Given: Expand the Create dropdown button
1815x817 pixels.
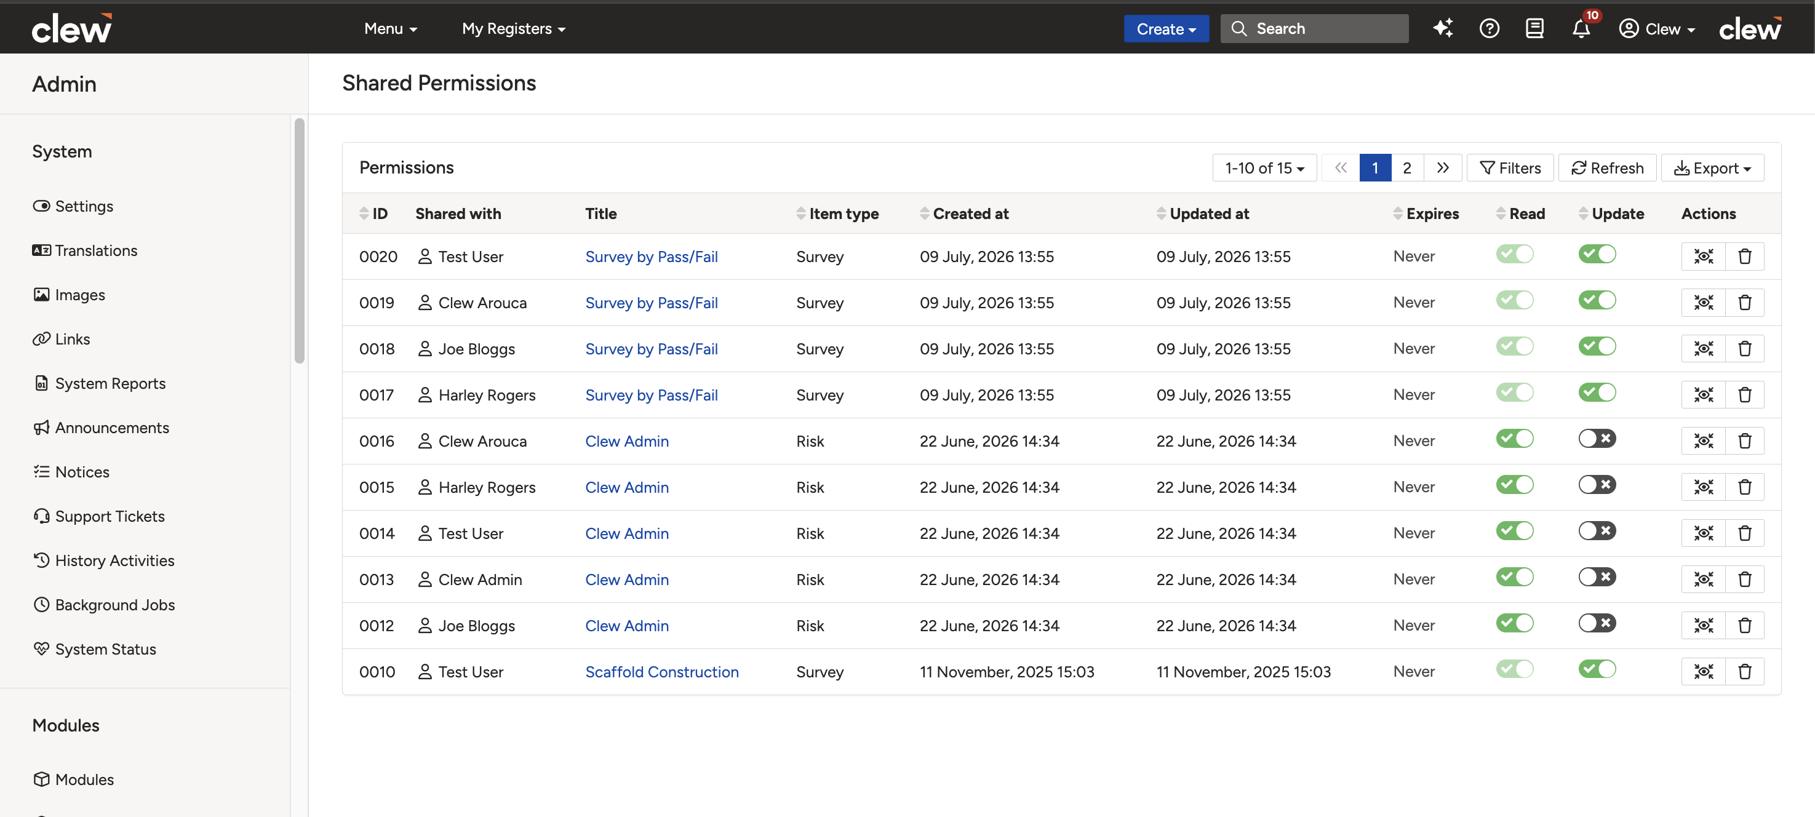Looking at the screenshot, I should 1166,29.
